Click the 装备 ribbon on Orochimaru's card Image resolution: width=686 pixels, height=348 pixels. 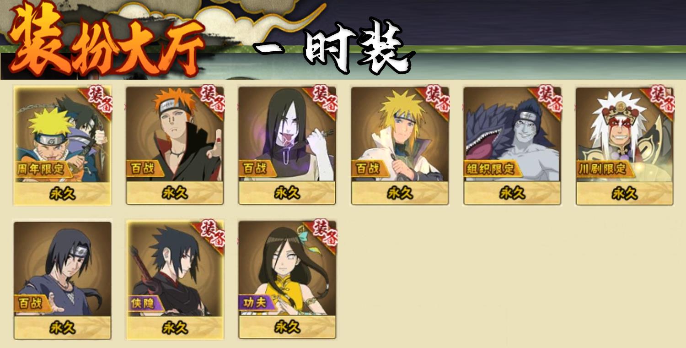point(322,100)
